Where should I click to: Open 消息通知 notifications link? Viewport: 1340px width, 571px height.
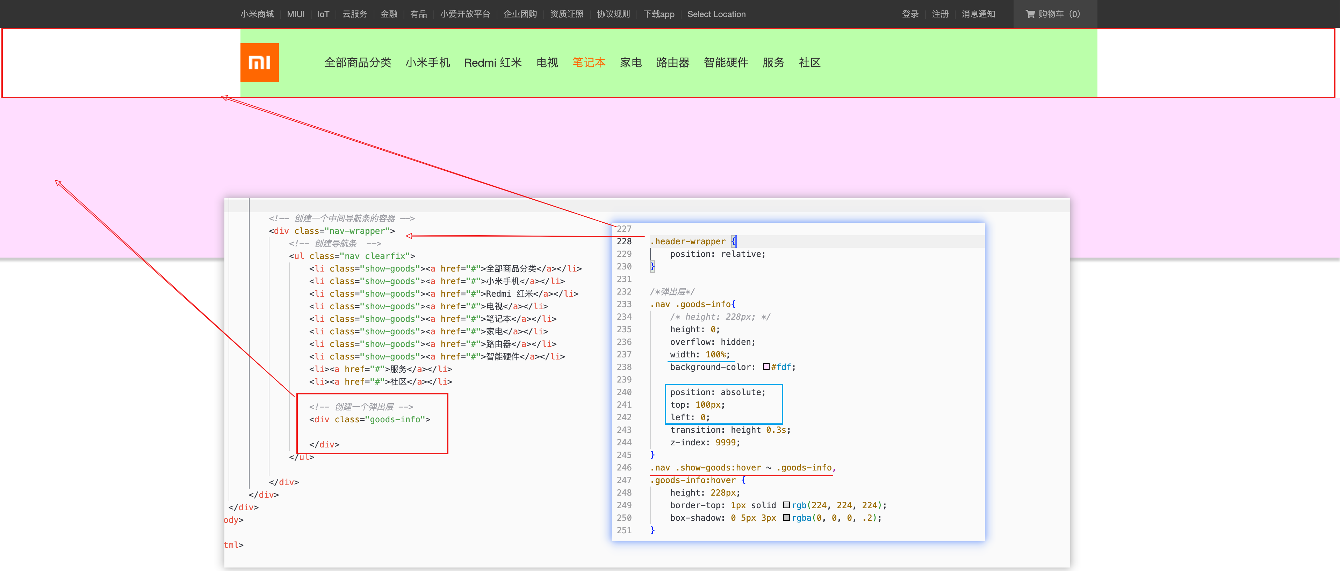tap(978, 14)
